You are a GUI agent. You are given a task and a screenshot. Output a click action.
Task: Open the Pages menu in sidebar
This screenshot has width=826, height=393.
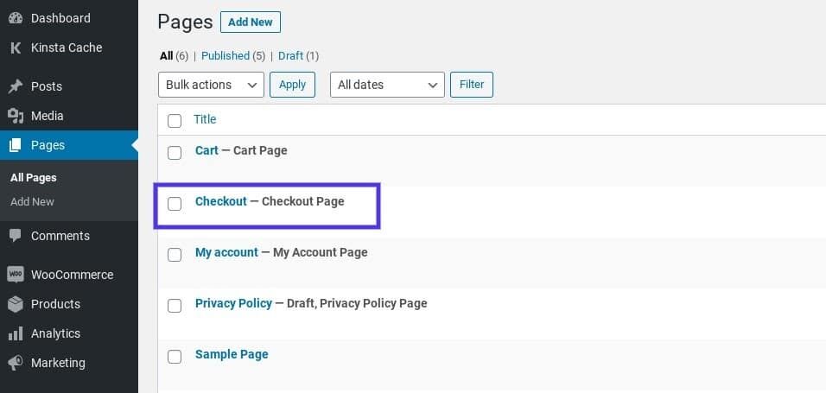point(48,145)
